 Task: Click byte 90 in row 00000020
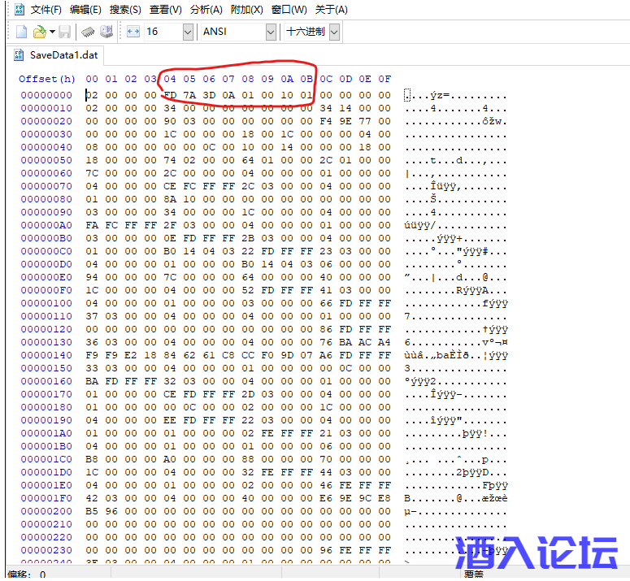(170, 121)
